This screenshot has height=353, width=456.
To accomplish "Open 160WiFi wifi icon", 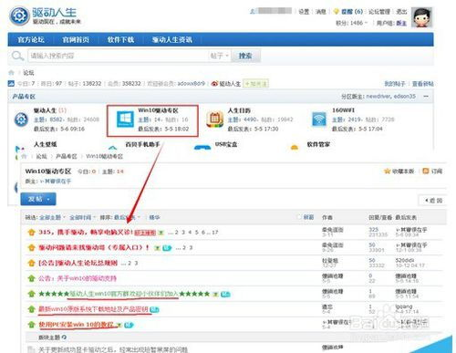I will (319, 119).
